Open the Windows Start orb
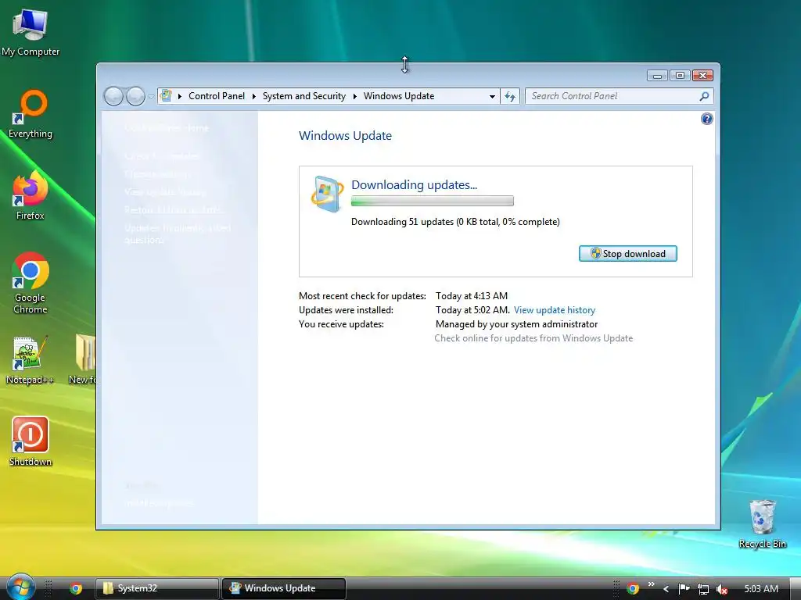 pyautogui.click(x=20, y=587)
